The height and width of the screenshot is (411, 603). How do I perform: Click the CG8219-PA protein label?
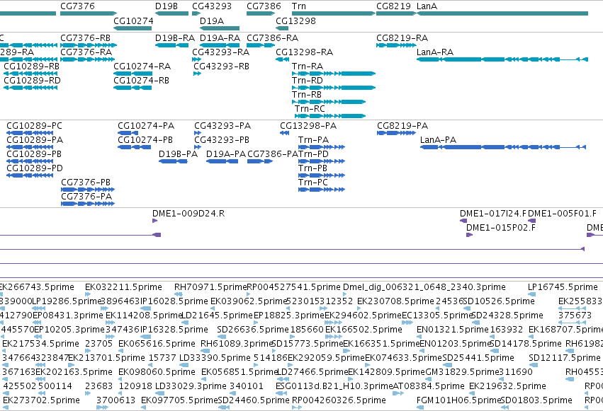[402, 126]
